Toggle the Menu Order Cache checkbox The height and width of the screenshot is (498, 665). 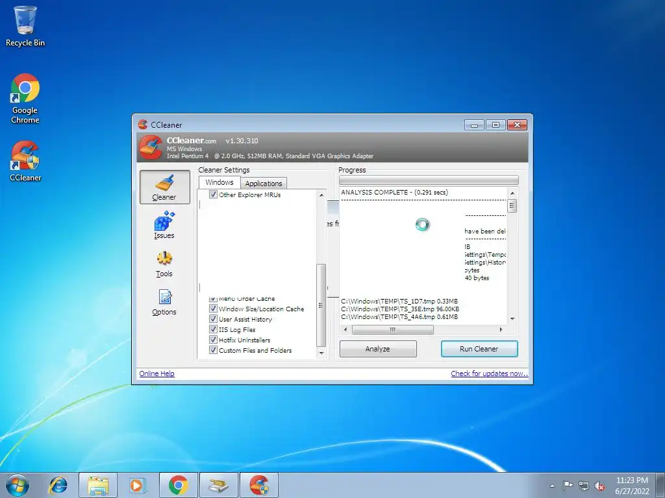click(213, 300)
